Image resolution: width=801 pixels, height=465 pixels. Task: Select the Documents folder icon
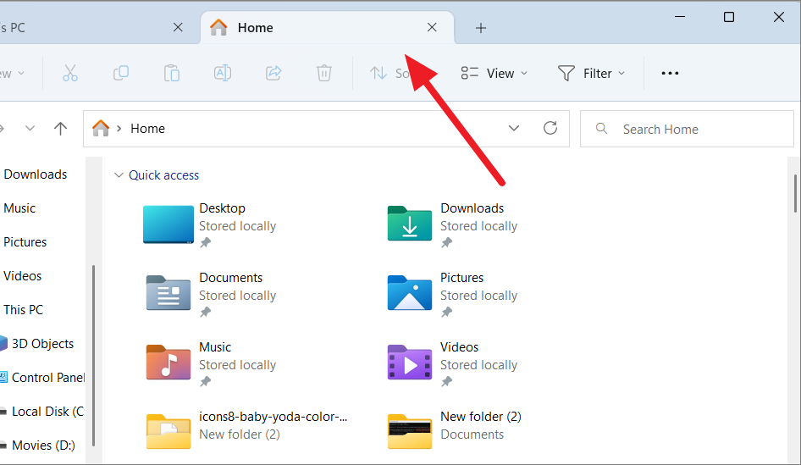click(x=168, y=293)
